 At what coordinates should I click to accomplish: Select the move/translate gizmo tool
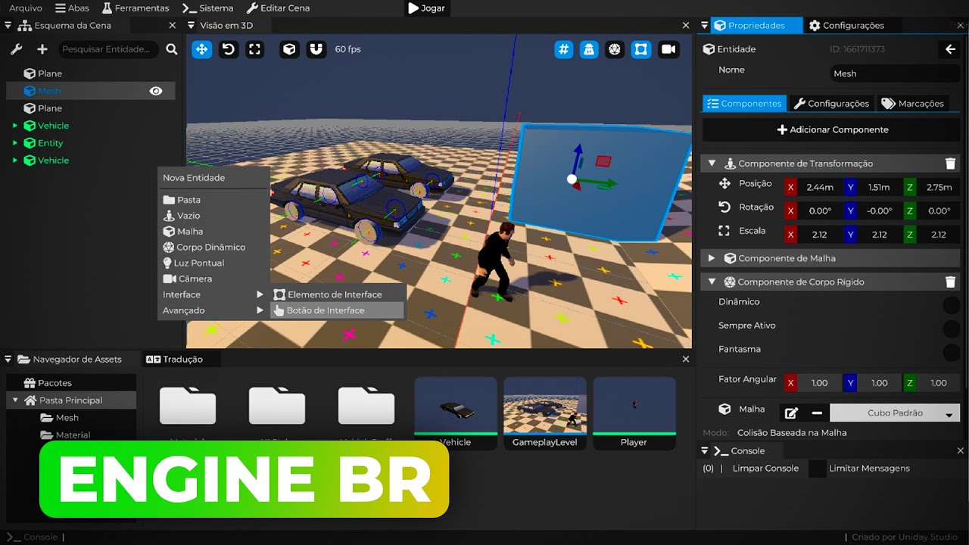pyautogui.click(x=201, y=49)
